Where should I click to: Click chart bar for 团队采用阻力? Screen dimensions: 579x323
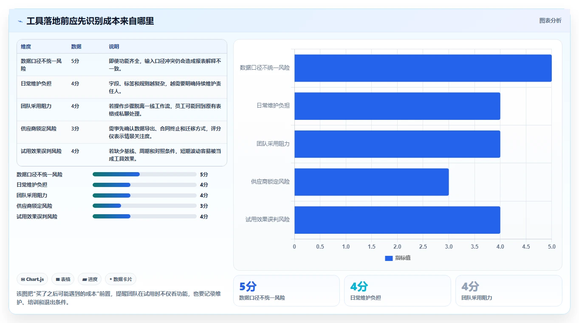click(397, 144)
